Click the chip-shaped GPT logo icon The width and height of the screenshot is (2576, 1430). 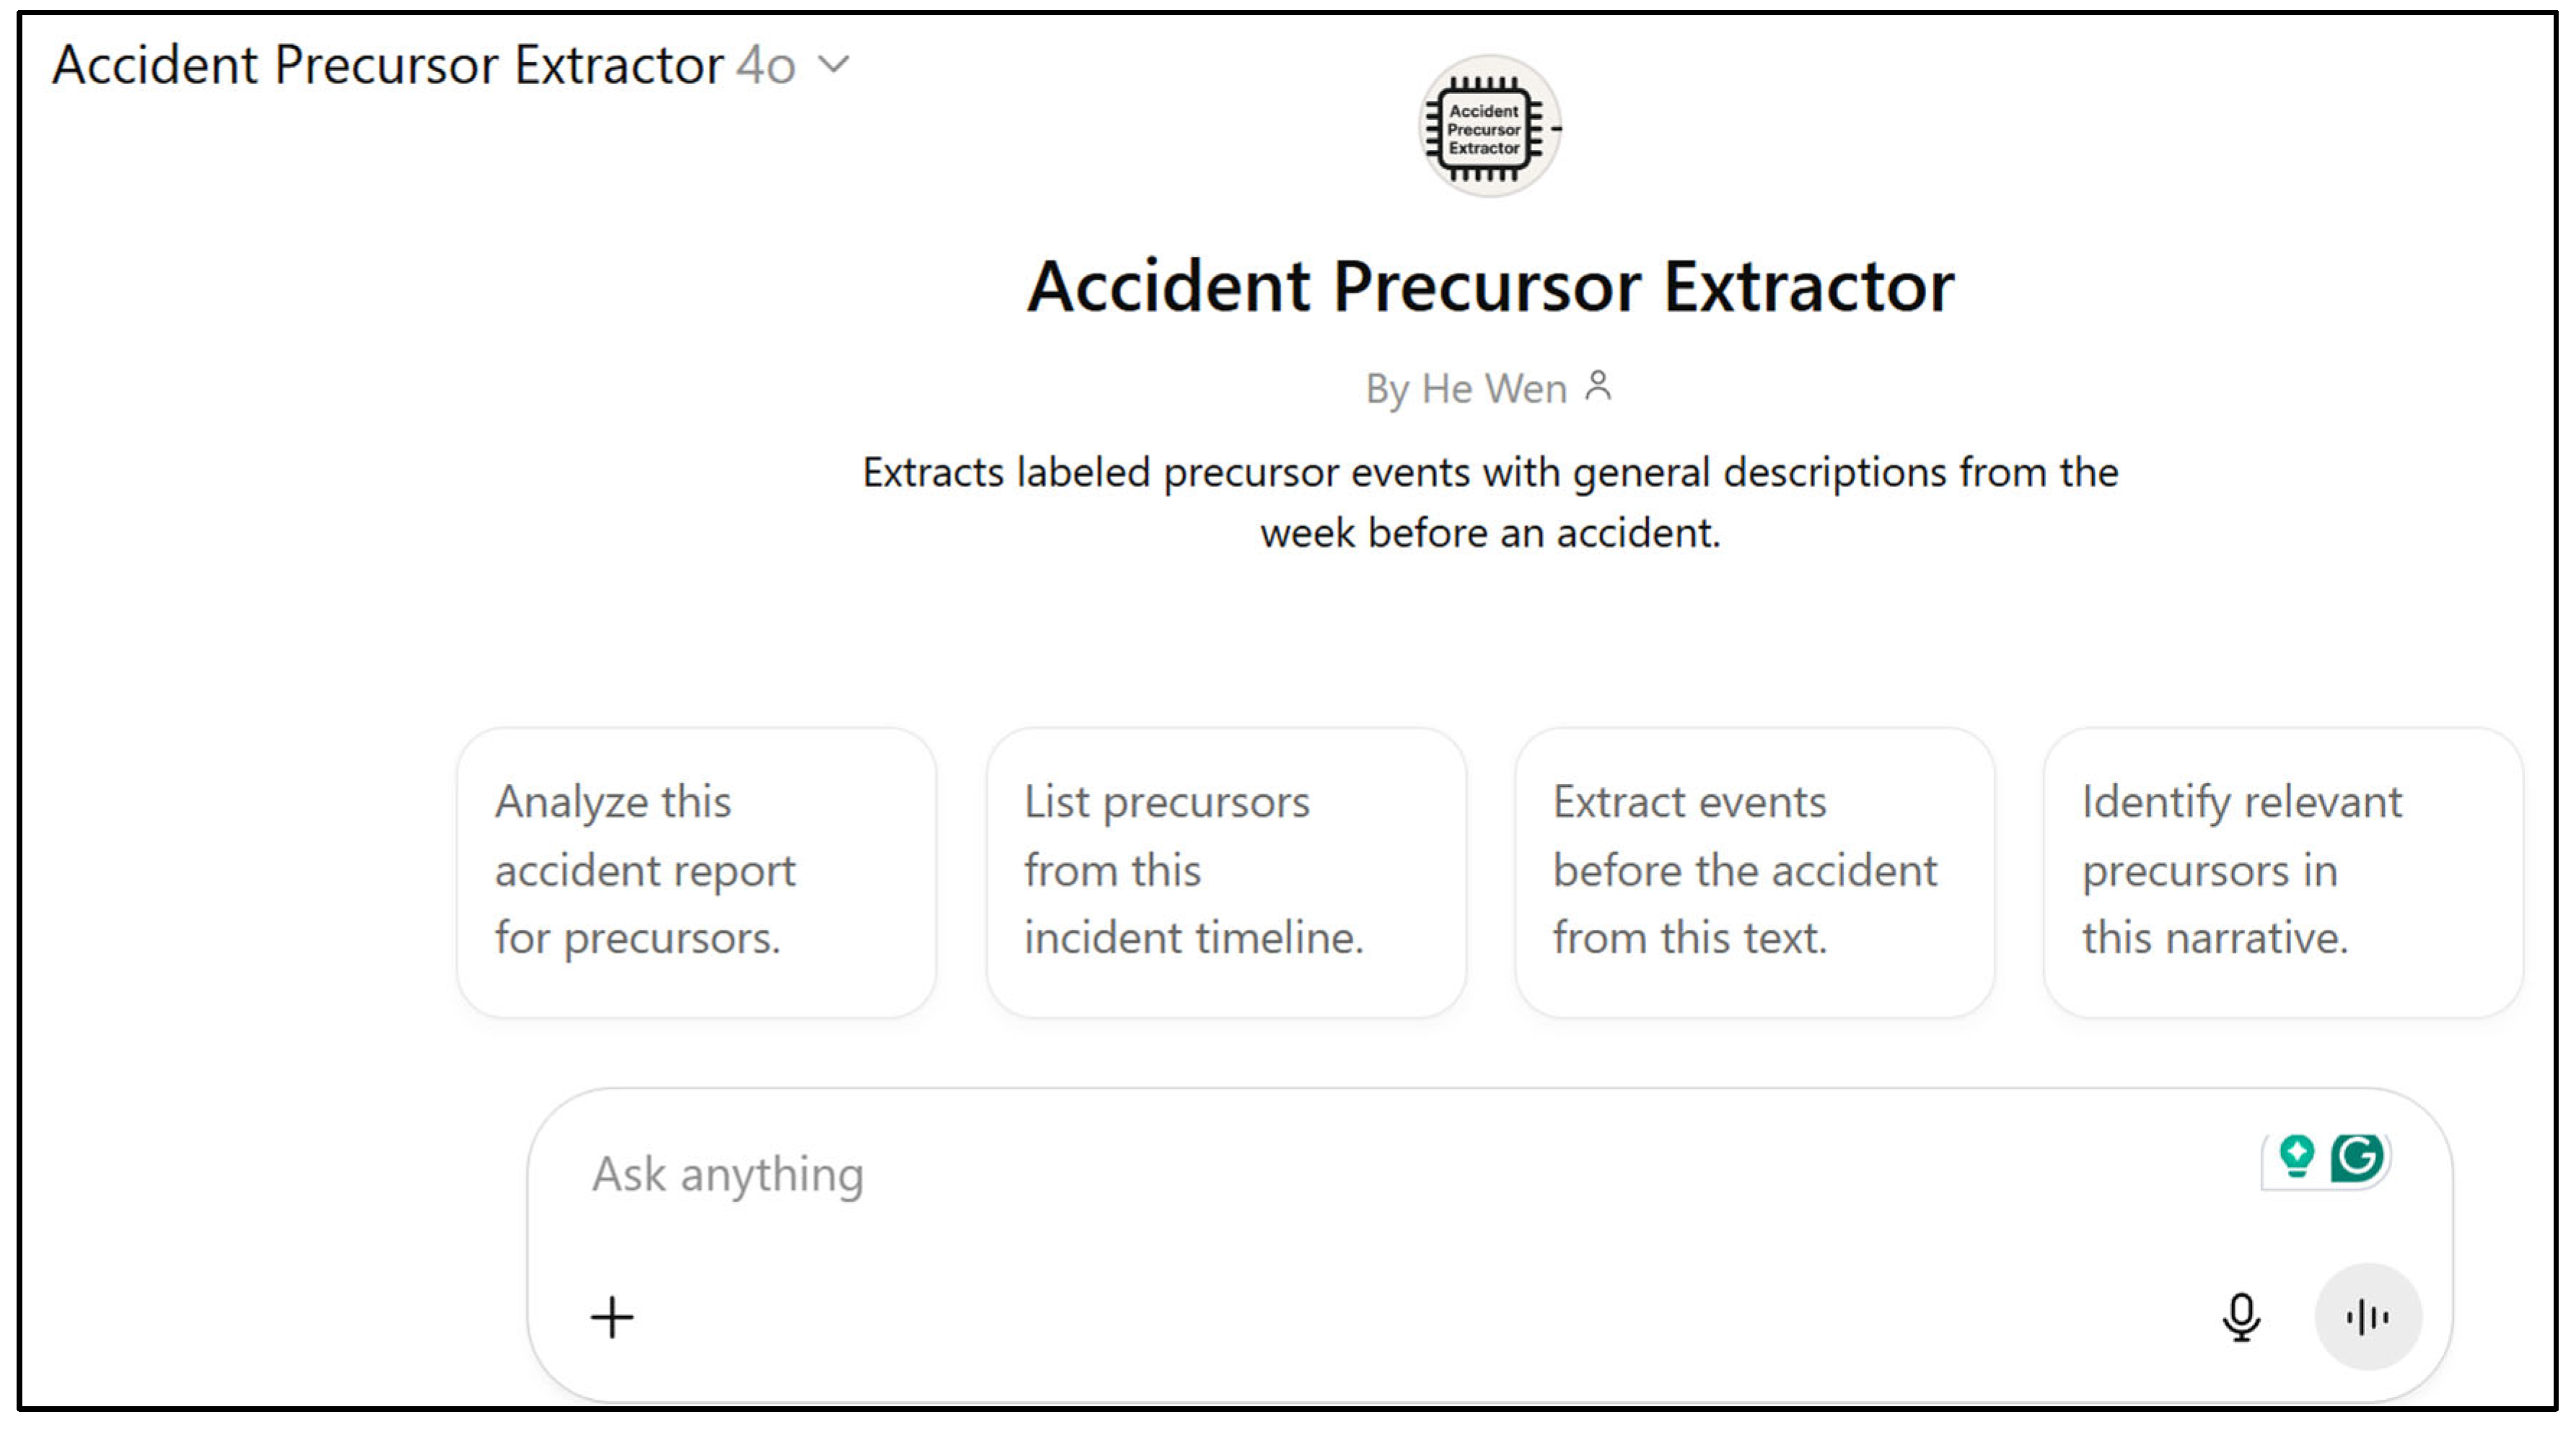tap(1490, 127)
